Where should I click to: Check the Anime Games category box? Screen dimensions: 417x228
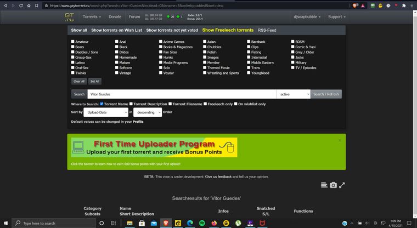tap(161, 42)
